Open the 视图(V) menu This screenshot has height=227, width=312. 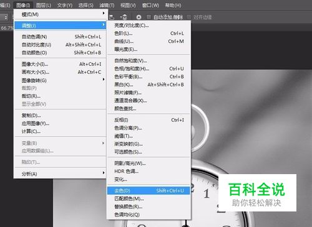[128, 5]
